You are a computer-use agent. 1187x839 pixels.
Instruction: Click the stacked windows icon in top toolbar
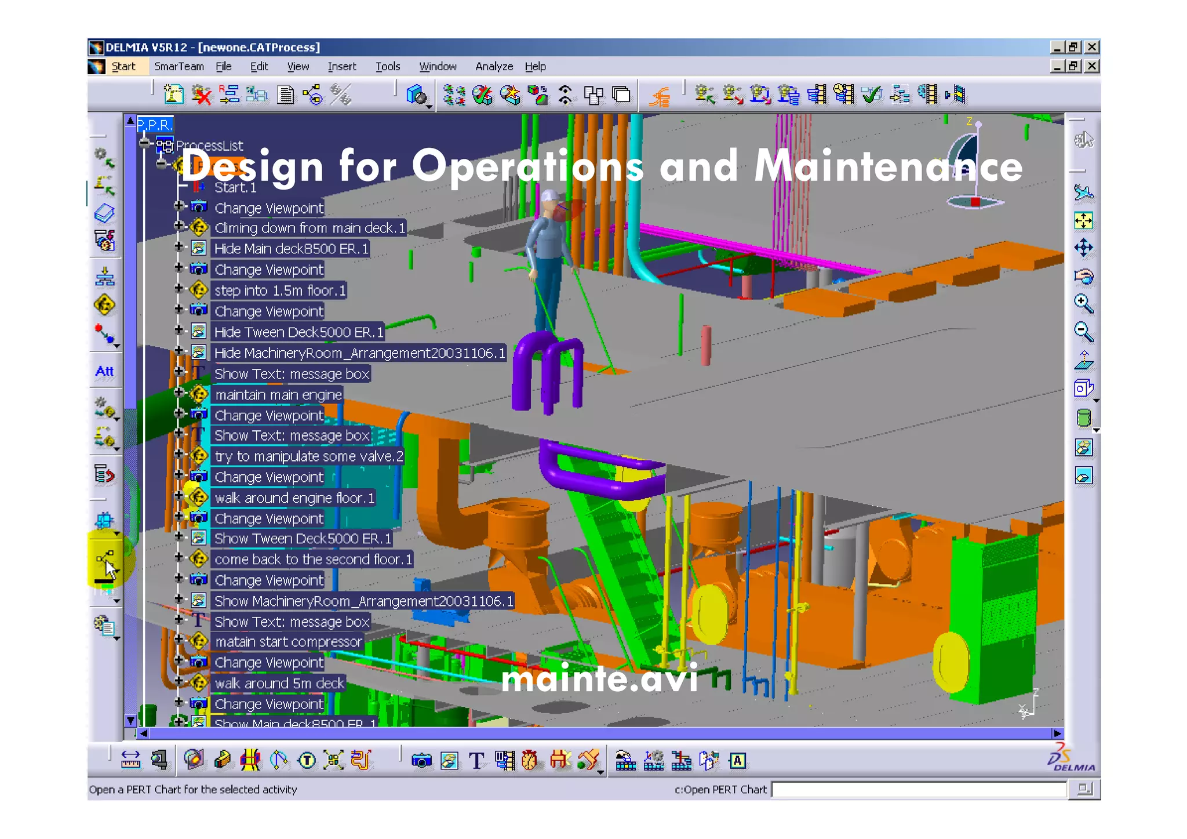[x=621, y=95]
